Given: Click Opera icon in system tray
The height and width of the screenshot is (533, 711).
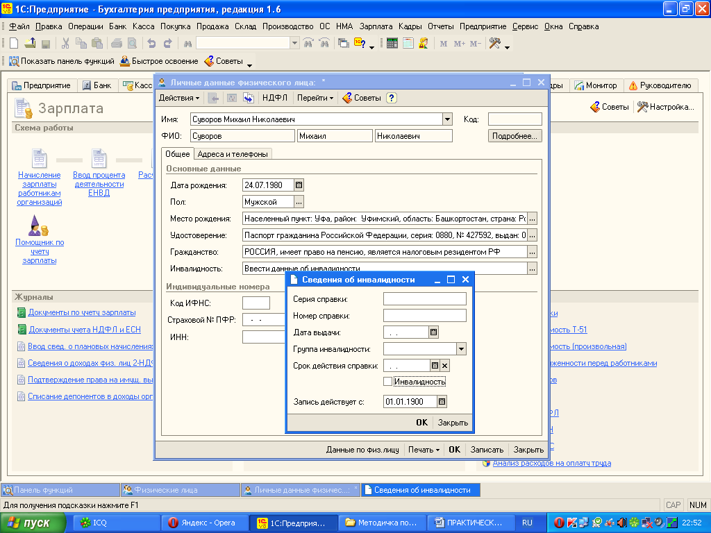Looking at the screenshot, I should (559, 523).
